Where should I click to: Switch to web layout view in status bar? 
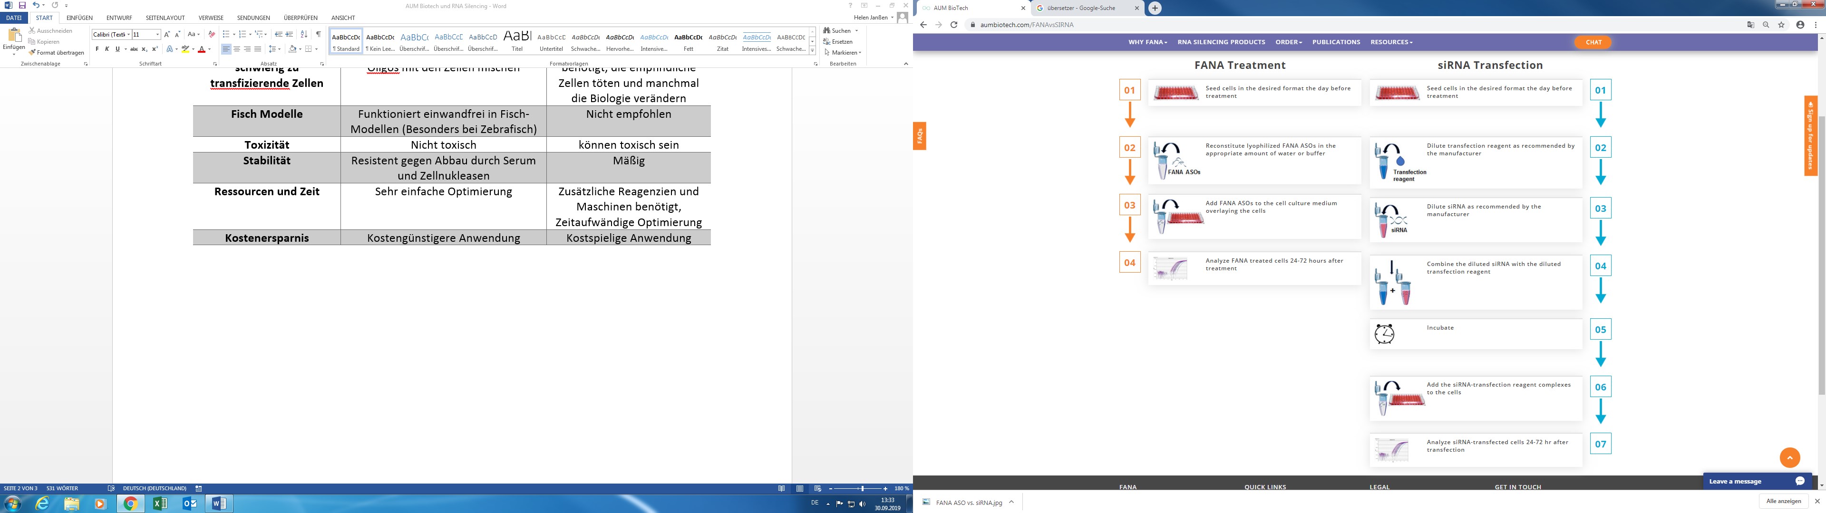(817, 488)
